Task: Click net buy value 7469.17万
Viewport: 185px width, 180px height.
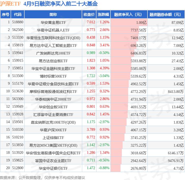Action: [x=138, y=38]
